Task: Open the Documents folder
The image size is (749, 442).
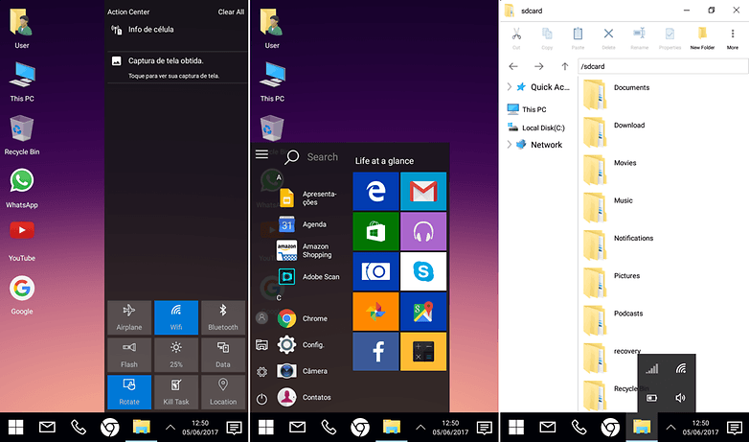Action: click(x=617, y=94)
